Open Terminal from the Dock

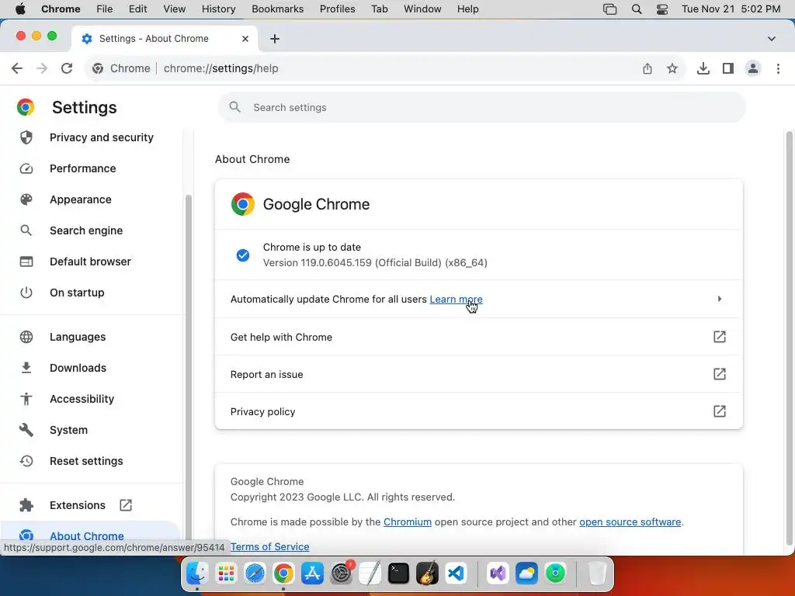(x=398, y=573)
